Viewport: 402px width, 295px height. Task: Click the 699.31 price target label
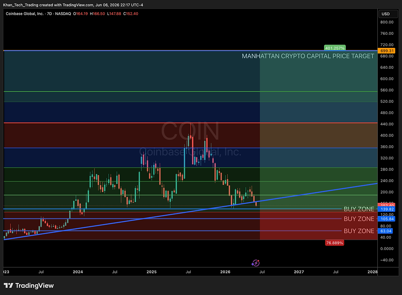(x=387, y=51)
